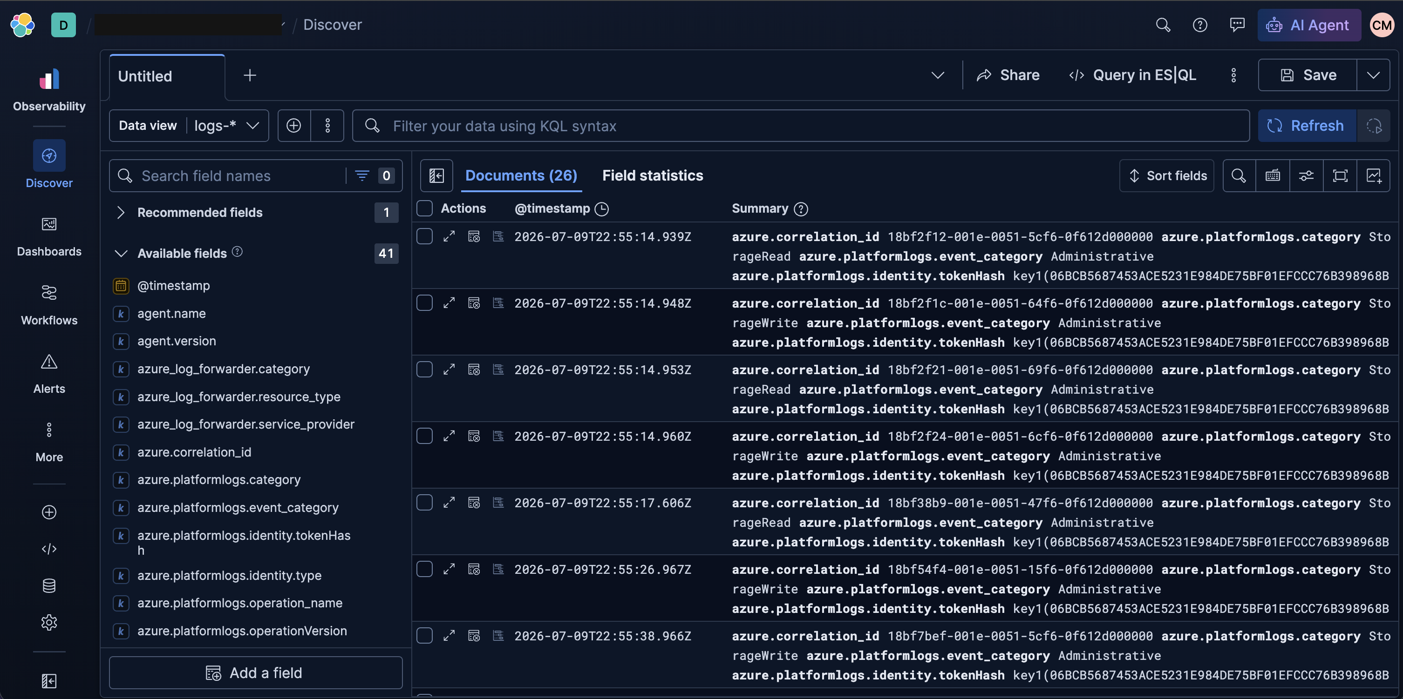The height and width of the screenshot is (699, 1403).
Task: Check the 22:55:17.606Z row checkbox
Action: (424, 503)
